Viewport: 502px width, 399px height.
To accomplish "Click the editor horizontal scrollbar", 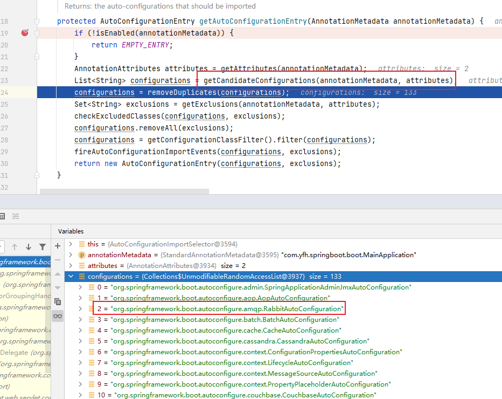I will click(124, 191).
